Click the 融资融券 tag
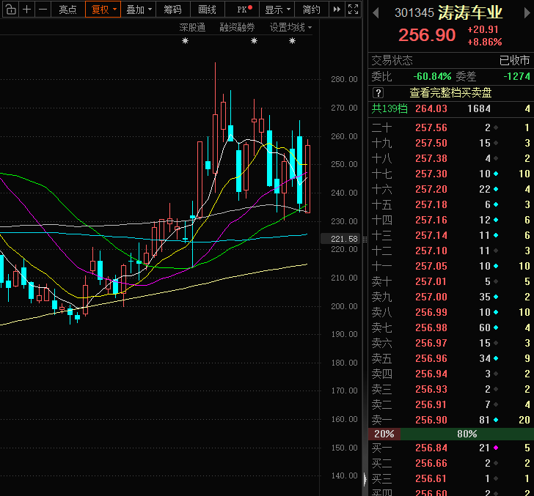Screen dimensions: 534x496 coord(237,27)
